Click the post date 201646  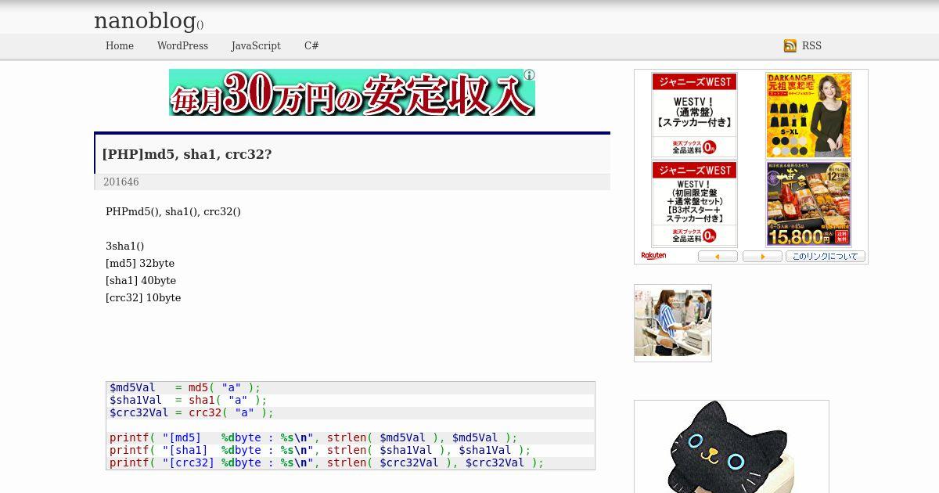(121, 182)
